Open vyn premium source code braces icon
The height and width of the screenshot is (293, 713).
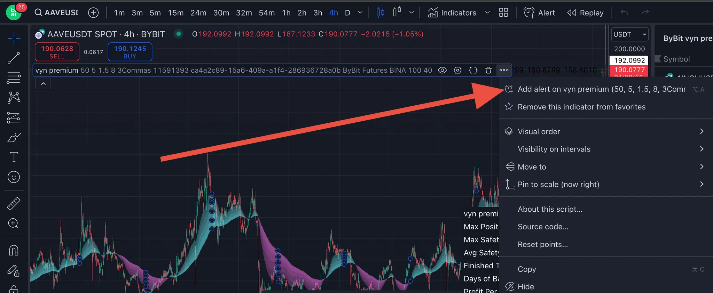coord(473,70)
